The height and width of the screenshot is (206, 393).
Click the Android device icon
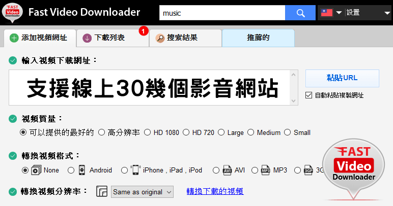tap(82, 170)
